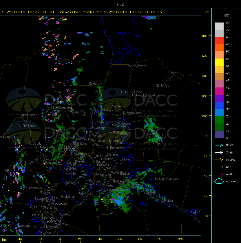Screen dimensions: 241x243
Task: Click the white 30HM arrow in legend
Action: [x=219, y=152]
